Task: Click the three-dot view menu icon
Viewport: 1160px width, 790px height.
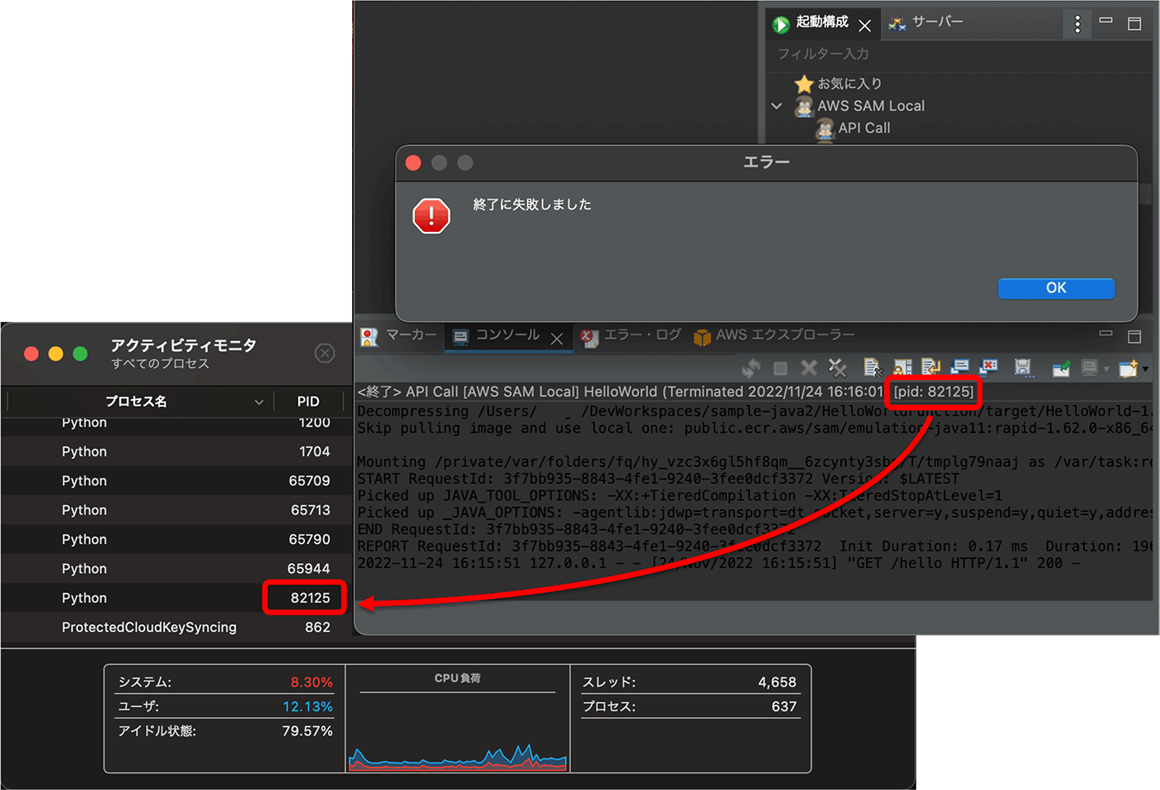Action: tap(1077, 25)
